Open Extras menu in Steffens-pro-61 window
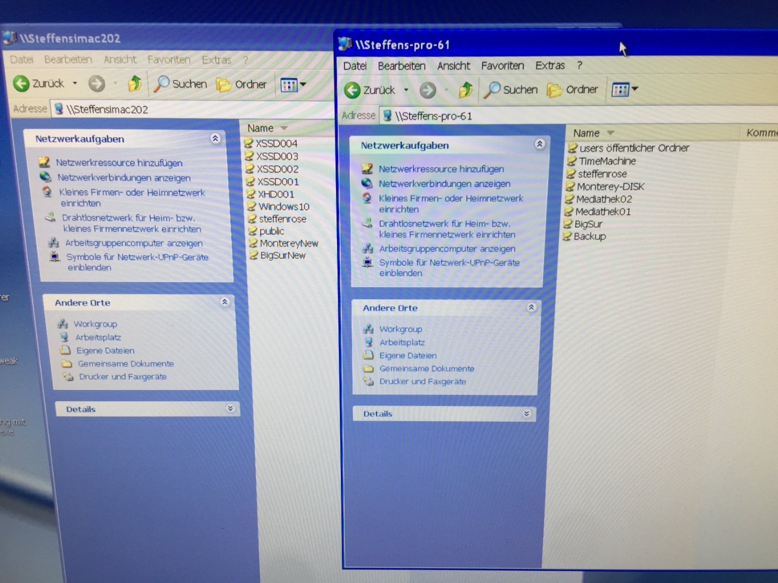The image size is (778, 583). pyautogui.click(x=550, y=66)
